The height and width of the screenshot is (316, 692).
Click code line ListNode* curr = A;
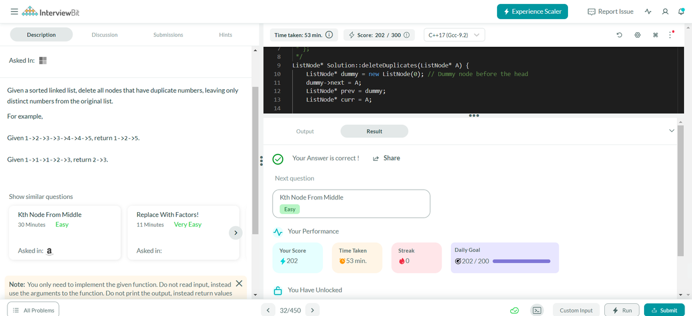click(x=339, y=99)
